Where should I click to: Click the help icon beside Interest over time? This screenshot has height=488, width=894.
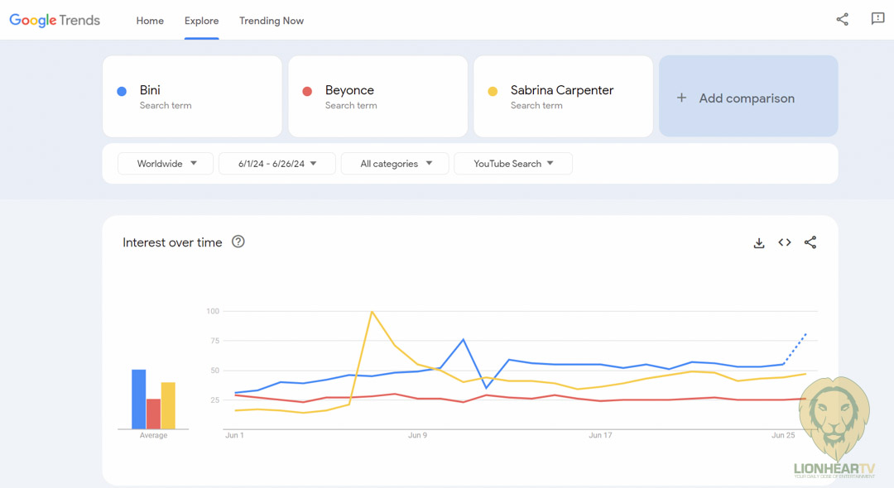pyautogui.click(x=238, y=242)
